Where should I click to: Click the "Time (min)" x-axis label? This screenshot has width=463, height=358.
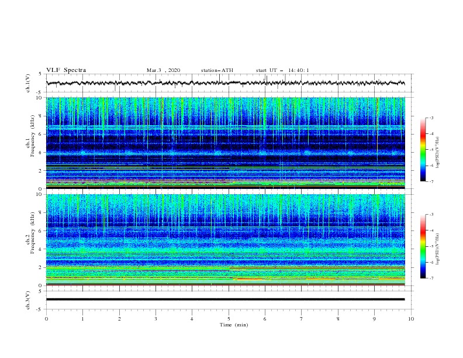[x=234, y=325]
